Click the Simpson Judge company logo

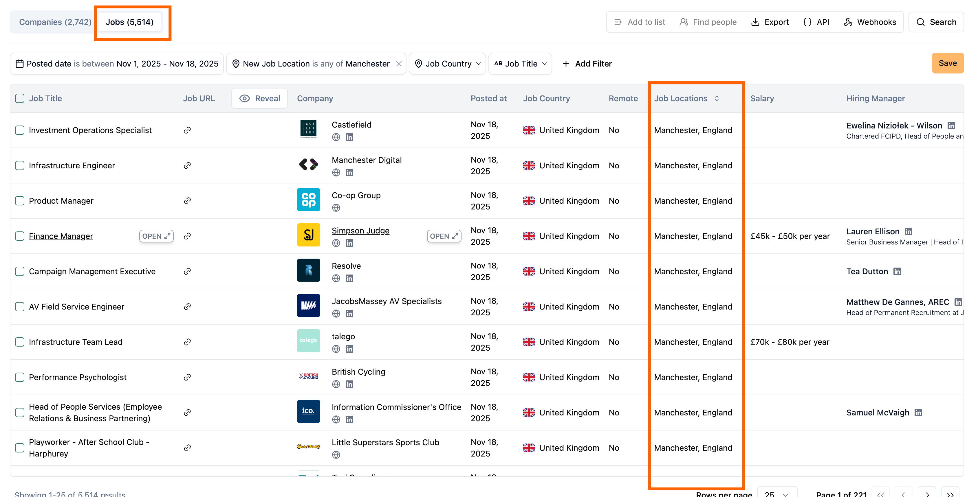308,235
